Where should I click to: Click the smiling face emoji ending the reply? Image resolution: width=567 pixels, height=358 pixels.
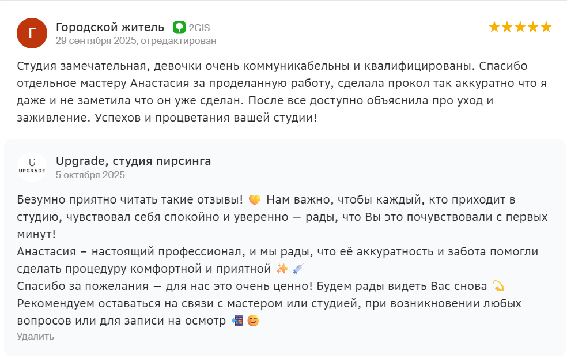coord(253,321)
